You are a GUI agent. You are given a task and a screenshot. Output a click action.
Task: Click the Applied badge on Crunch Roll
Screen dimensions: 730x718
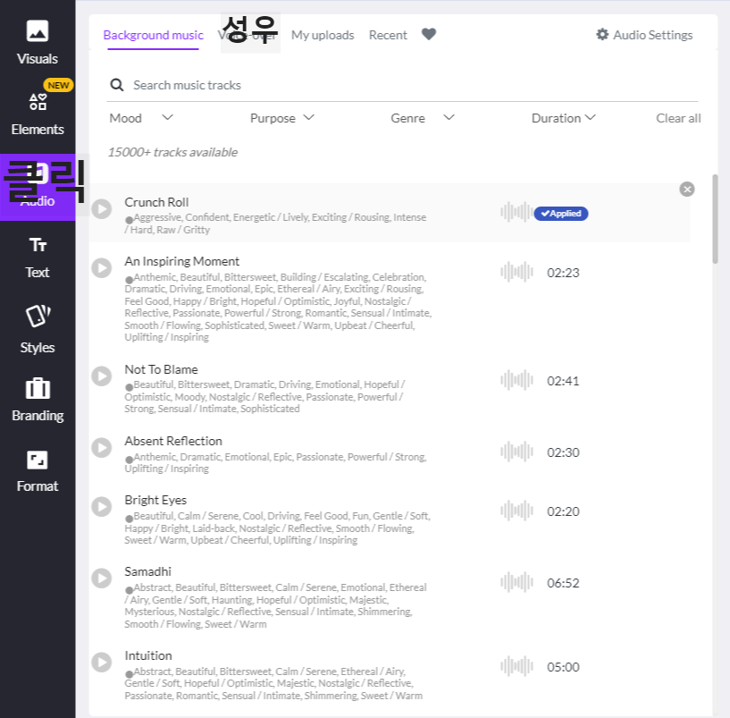(x=561, y=214)
